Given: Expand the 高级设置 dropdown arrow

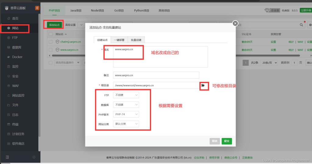Looking at the screenshot, I should 81,25.
